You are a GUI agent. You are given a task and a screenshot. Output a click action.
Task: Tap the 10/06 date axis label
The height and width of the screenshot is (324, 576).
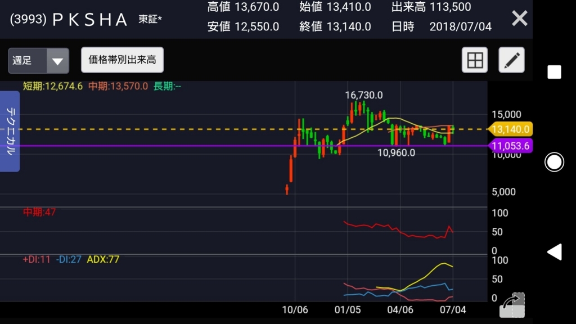[295, 310]
